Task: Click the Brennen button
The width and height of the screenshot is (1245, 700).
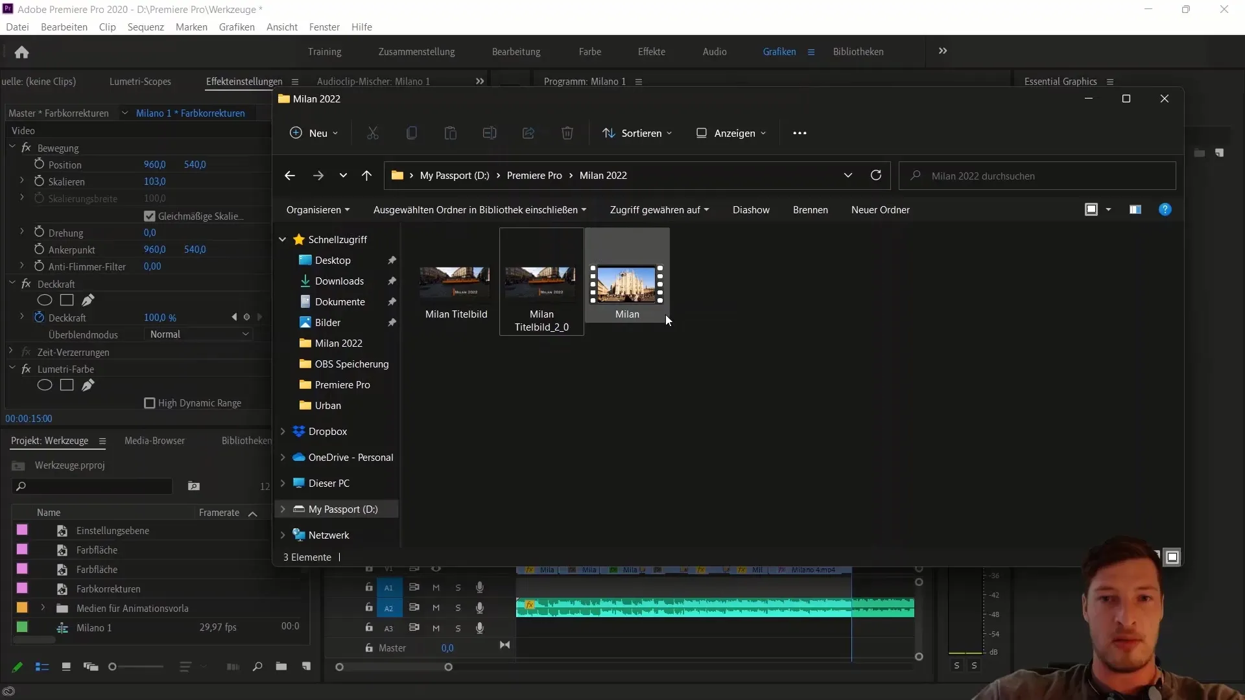Action: pyautogui.click(x=810, y=210)
